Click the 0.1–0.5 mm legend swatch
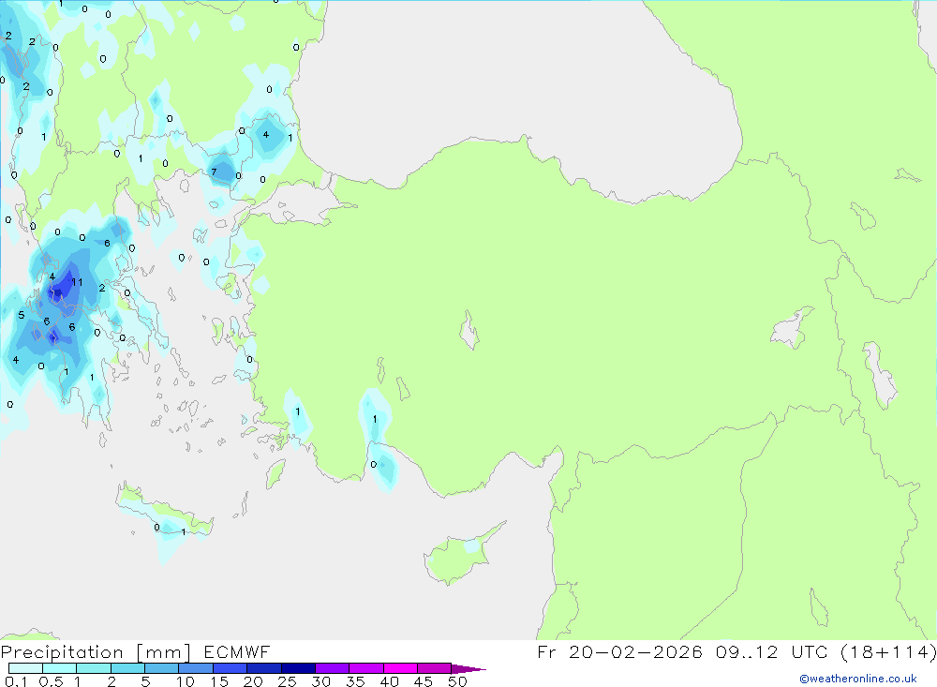The width and height of the screenshot is (937, 687). (25, 668)
